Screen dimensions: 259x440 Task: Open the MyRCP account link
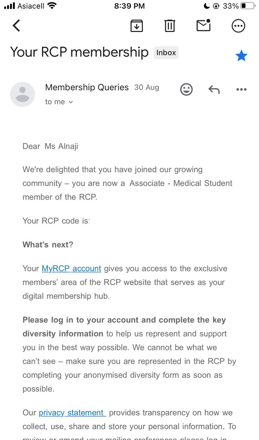tap(71, 268)
